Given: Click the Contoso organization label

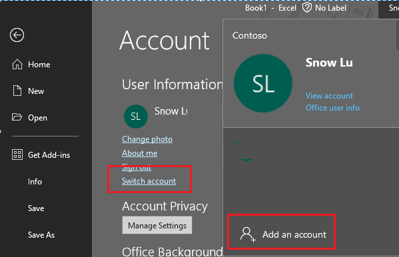Looking at the screenshot, I should tap(250, 36).
